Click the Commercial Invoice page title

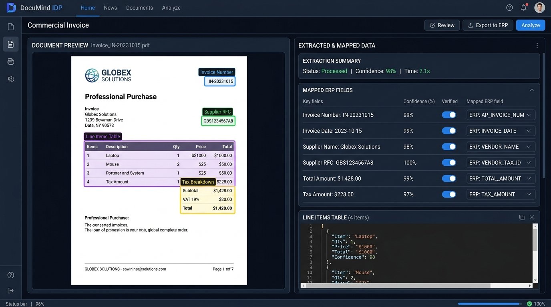tap(58, 25)
